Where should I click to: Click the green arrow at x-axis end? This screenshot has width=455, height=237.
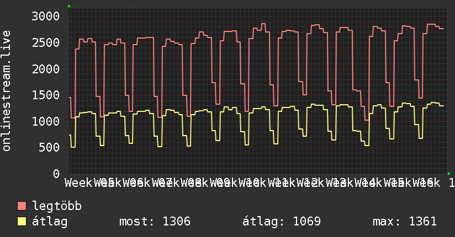[449, 174]
